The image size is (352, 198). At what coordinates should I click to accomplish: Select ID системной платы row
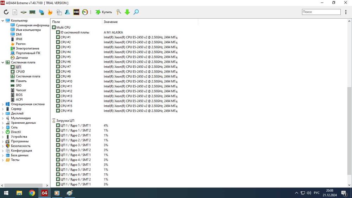click(x=89, y=32)
